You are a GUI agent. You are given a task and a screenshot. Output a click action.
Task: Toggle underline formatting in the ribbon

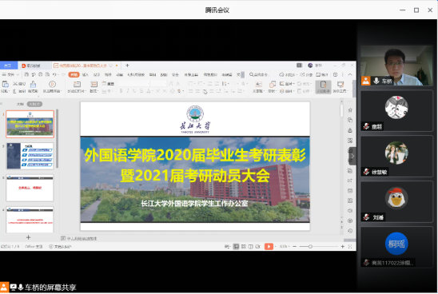tap(134, 91)
